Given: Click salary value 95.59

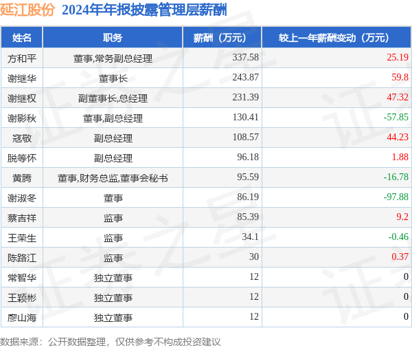Looking at the screenshot, I should [248, 177].
